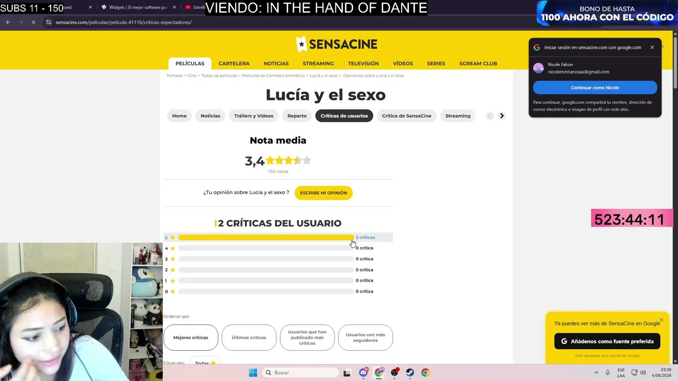Open the second Chrome icon on the taskbar
Viewport: 678px width, 381px height.
[425, 373]
